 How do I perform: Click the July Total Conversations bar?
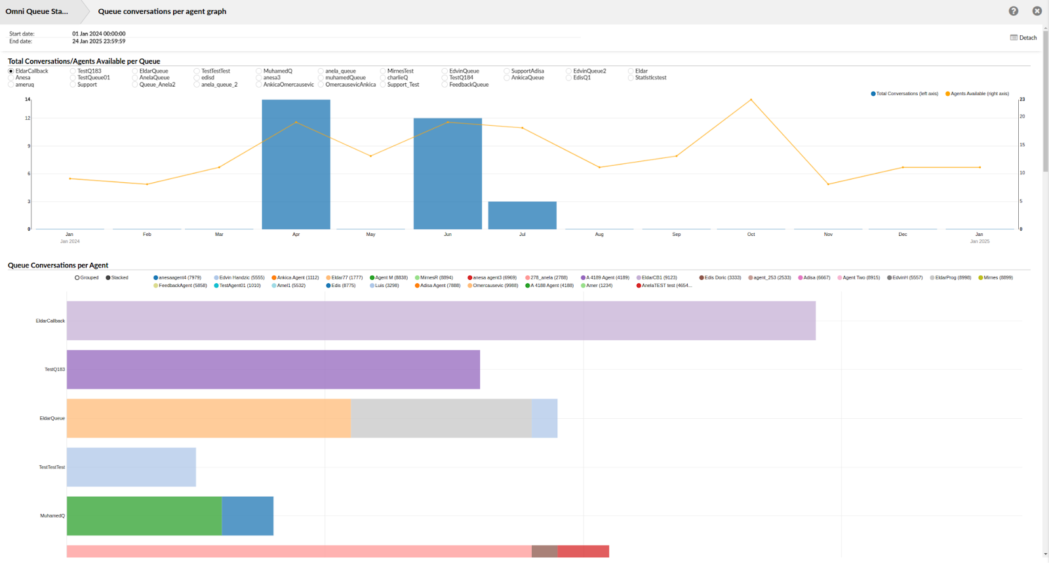[523, 216]
